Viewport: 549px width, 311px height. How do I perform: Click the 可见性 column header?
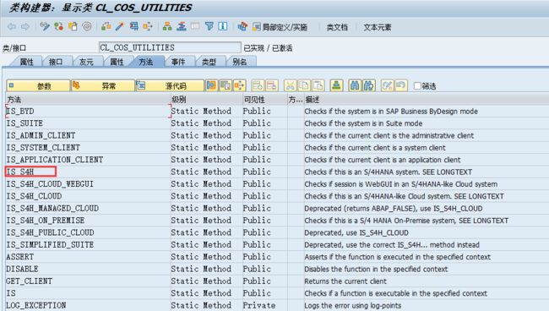coord(264,100)
